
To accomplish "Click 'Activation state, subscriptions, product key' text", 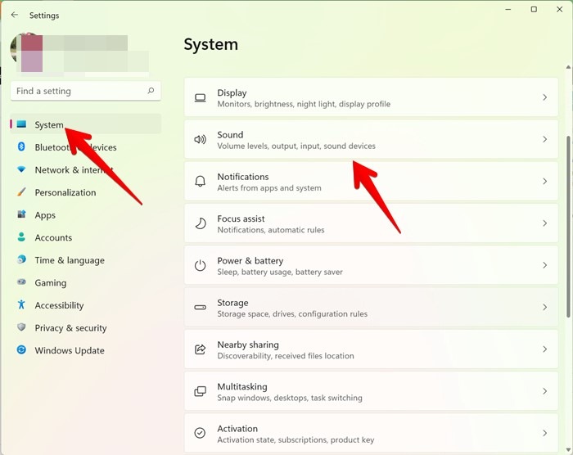I will click(x=296, y=439).
